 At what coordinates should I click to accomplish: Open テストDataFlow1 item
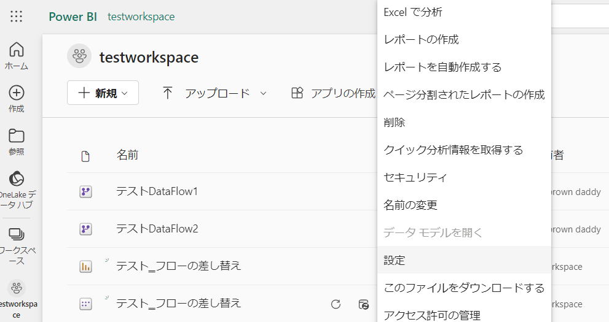click(x=157, y=191)
